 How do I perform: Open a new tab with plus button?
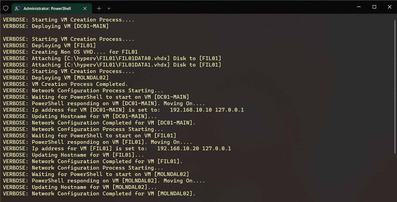pos(99,8)
